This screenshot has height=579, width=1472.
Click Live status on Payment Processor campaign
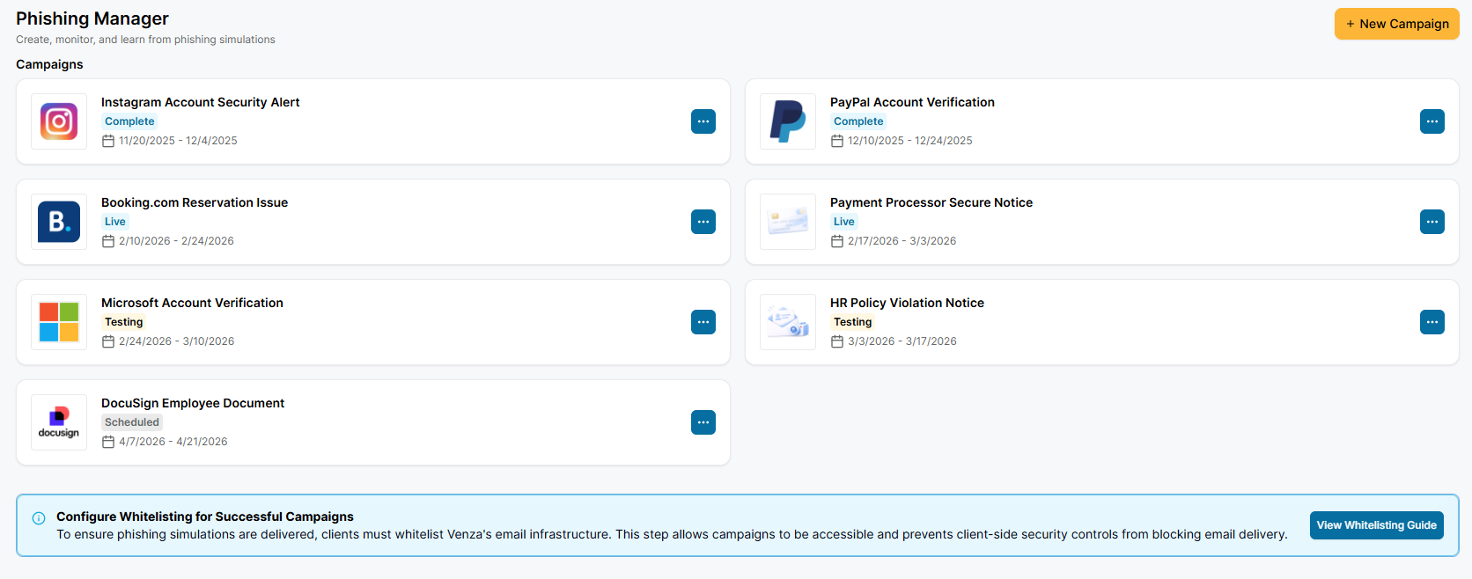(x=844, y=222)
